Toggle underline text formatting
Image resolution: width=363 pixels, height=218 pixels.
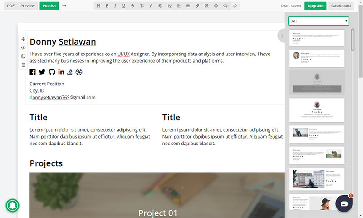pyautogui.click(x=123, y=6)
